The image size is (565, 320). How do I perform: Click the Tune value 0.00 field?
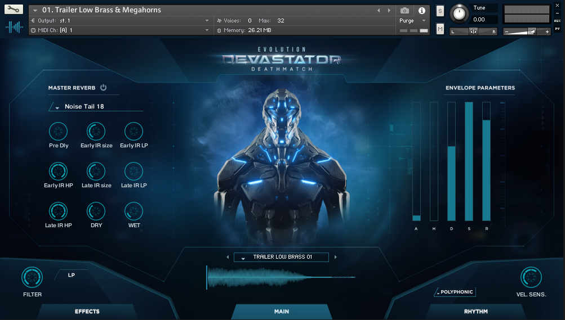[x=484, y=20]
